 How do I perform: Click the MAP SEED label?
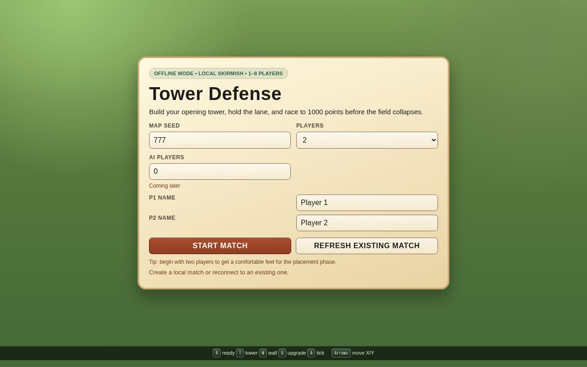[164, 126]
